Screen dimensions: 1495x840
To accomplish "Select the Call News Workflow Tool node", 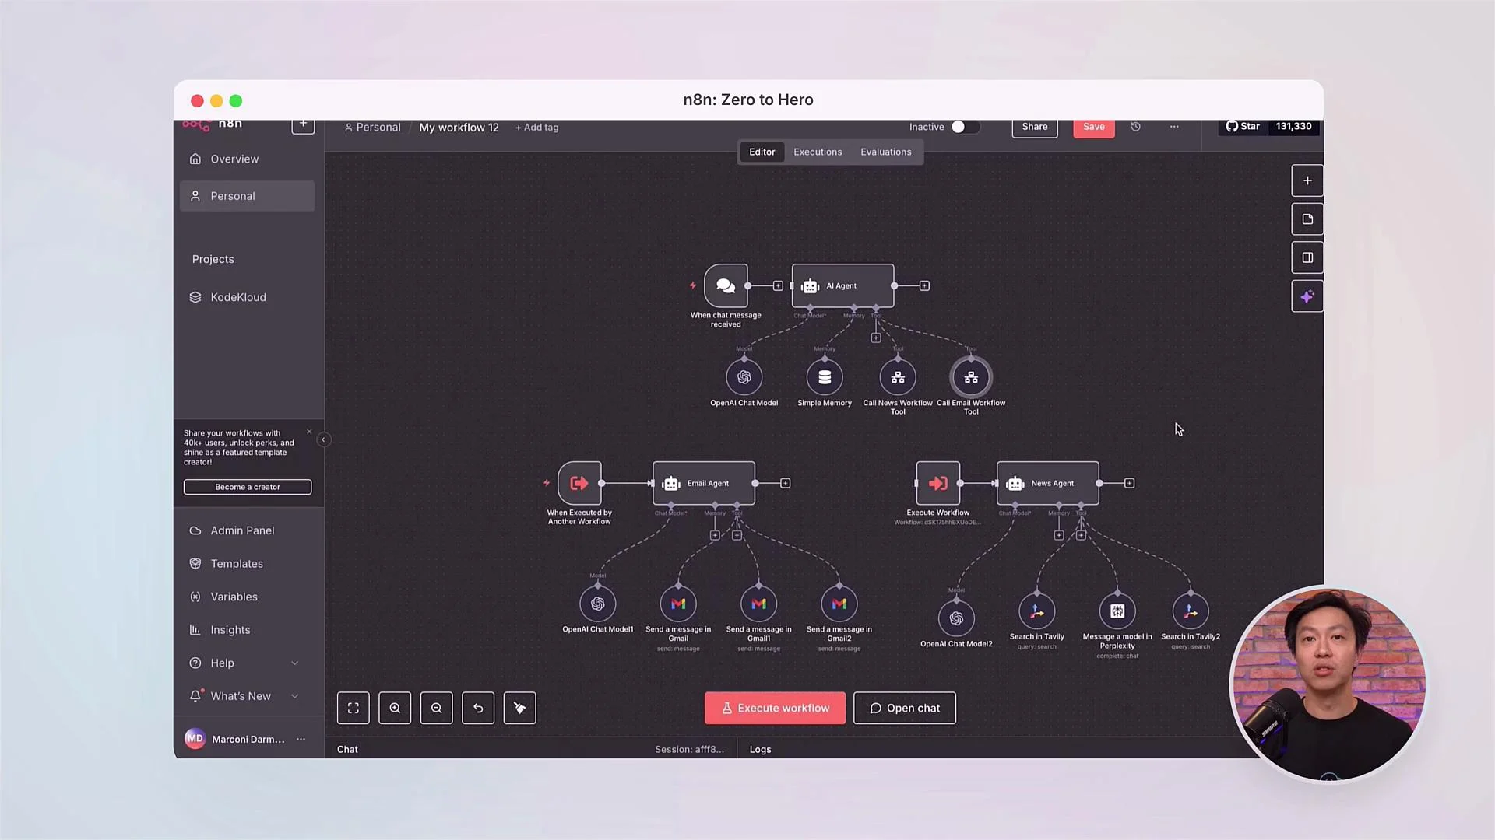I will (x=898, y=377).
